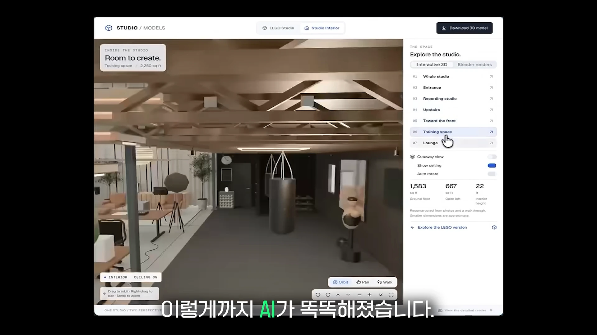Open Recording studio view arrow icon

coord(491,99)
